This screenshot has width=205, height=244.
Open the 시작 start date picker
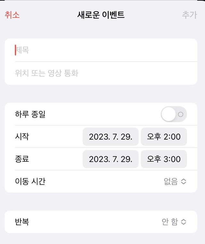point(111,137)
